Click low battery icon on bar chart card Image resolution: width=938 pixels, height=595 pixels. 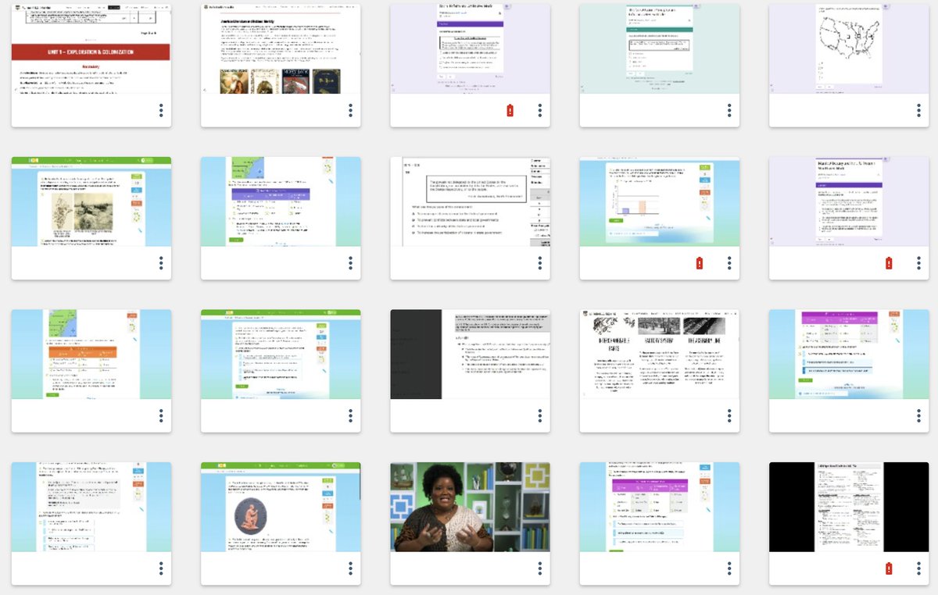point(699,263)
